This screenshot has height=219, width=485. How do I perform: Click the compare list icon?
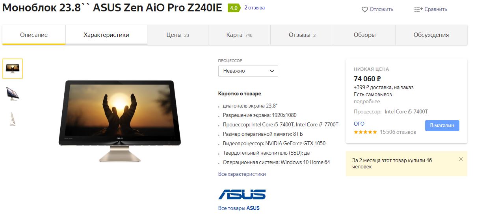click(418, 9)
